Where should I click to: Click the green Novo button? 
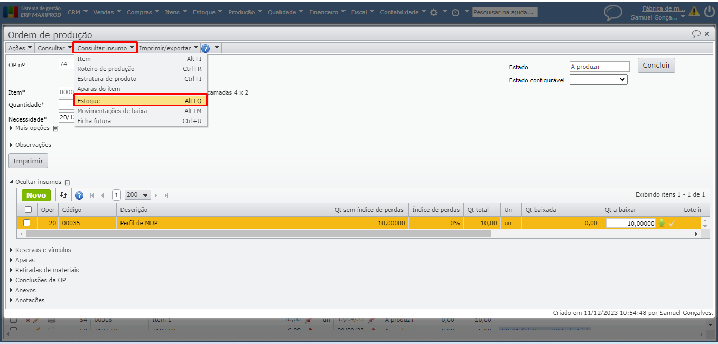click(36, 195)
